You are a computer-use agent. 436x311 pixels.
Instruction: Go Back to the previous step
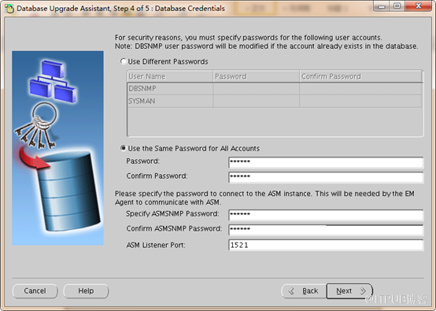point(304,291)
